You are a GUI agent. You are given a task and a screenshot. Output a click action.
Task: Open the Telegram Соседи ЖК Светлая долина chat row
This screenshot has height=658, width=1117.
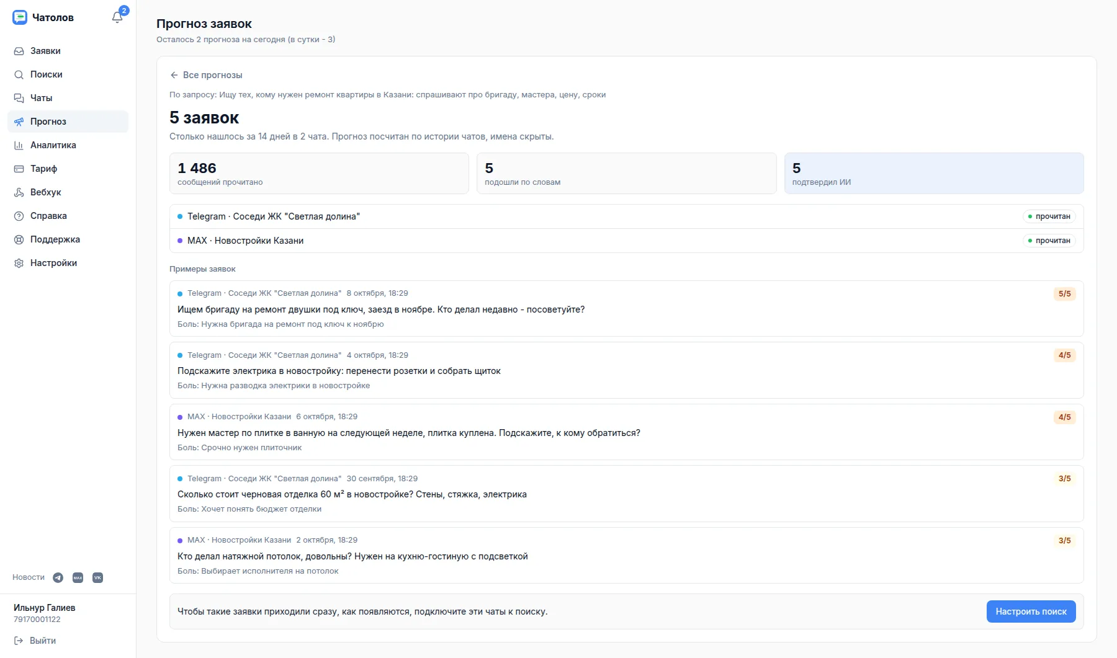[626, 216]
